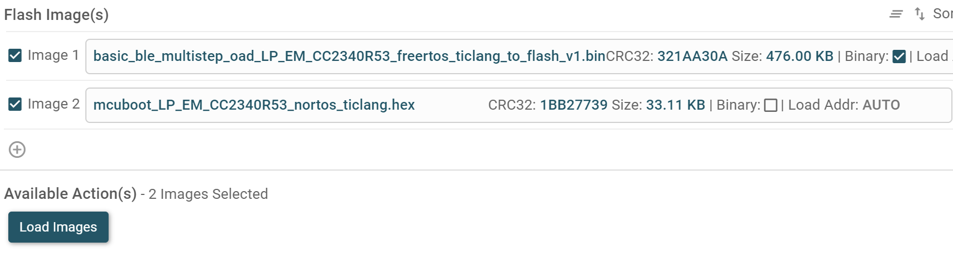953x257 pixels.
Task: Click the list lines icon near Sort
Action: pyautogui.click(x=896, y=14)
